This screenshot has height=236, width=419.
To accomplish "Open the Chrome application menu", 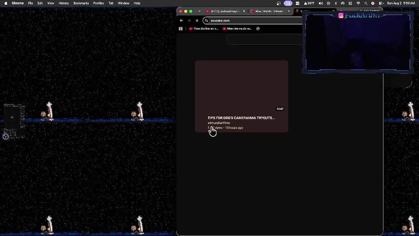I will 18,3.
